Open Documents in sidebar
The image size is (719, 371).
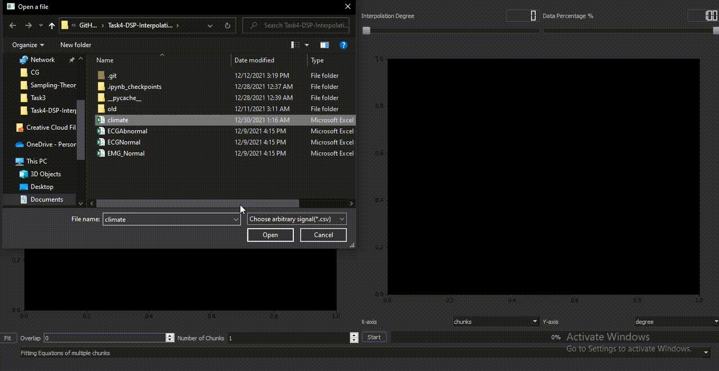[x=47, y=199]
